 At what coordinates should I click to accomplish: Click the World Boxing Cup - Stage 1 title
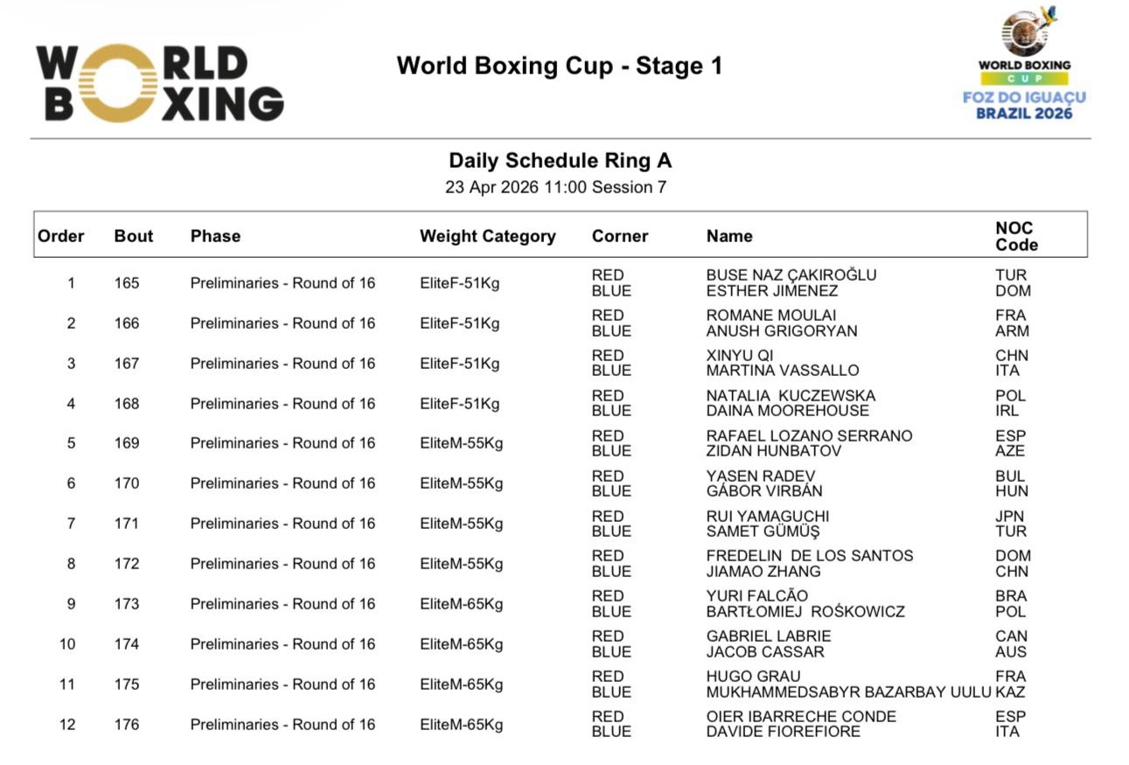[559, 66]
